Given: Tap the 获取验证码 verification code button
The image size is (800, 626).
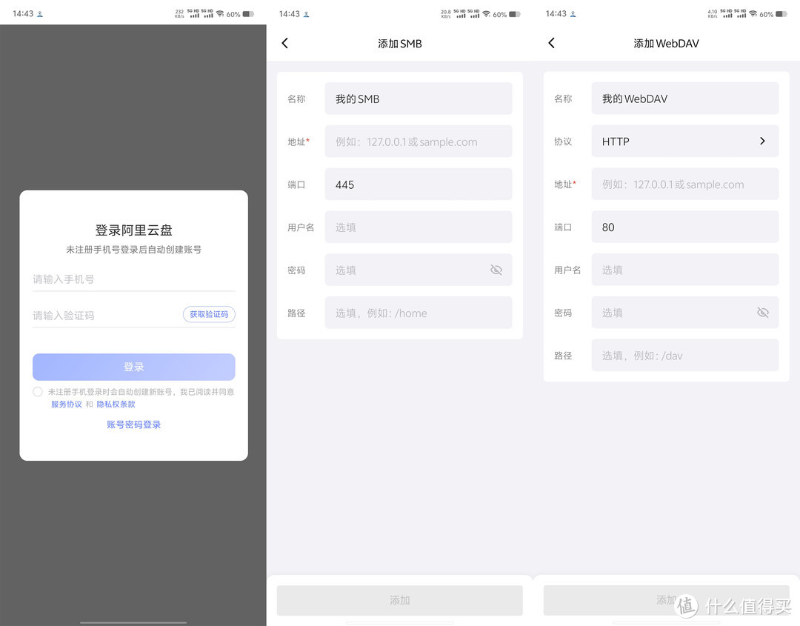Looking at the screenshot, I should pos(208,314).
